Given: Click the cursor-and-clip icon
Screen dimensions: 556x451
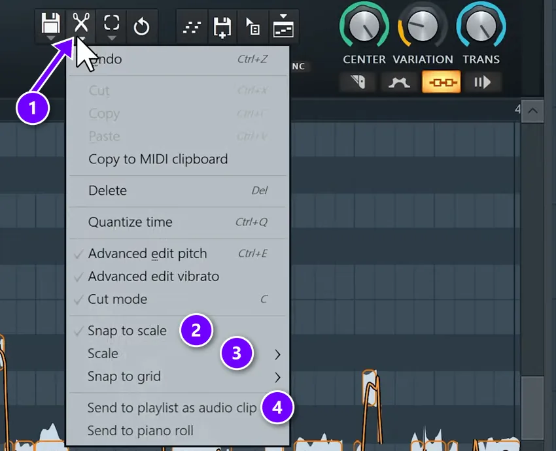Looking at the screenshot, I should (252, 27).
